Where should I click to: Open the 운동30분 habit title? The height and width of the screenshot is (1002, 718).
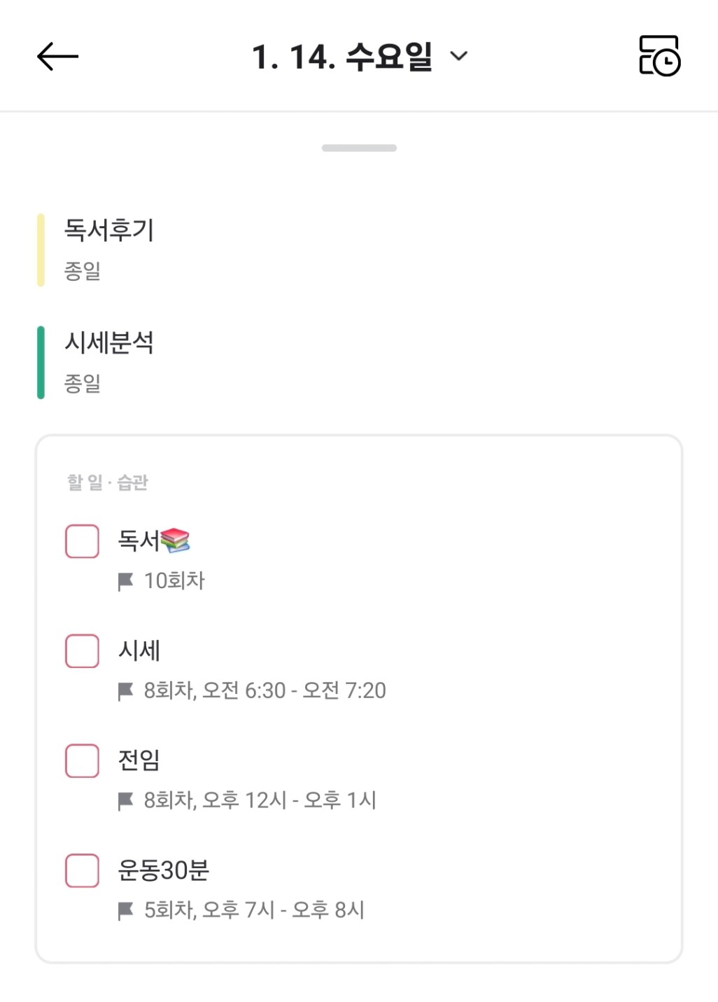click(x=164, y=870)
